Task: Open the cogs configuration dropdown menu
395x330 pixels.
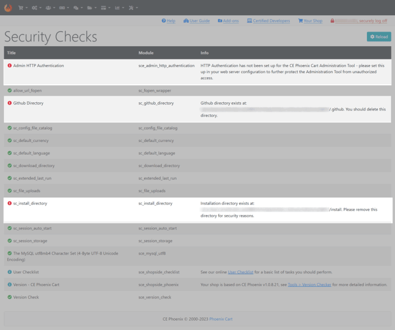Action: coord(36,8)
